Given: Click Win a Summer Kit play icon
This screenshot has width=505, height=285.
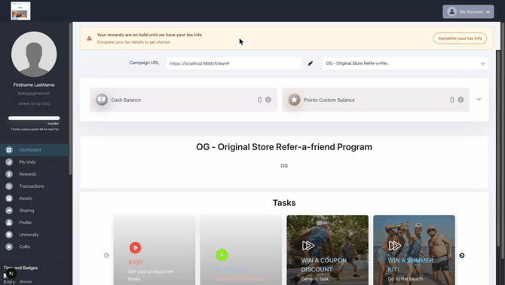Looking at the screenshot, I should (394, 246).
